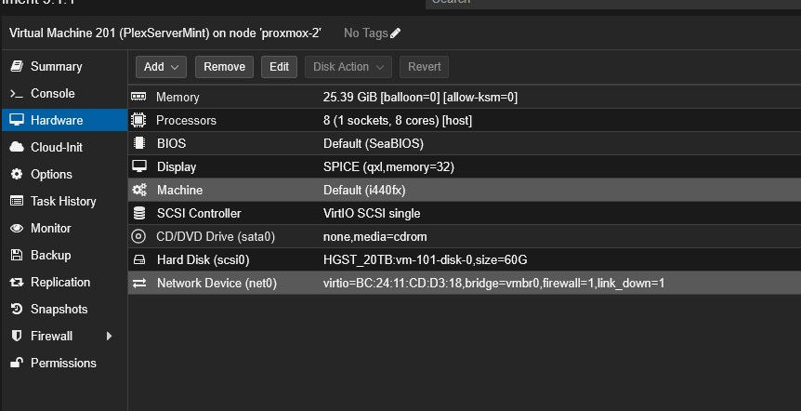Open the Disk Action dropdown
The height and width of the screenshot is (411, 801).
coord(348,67)
